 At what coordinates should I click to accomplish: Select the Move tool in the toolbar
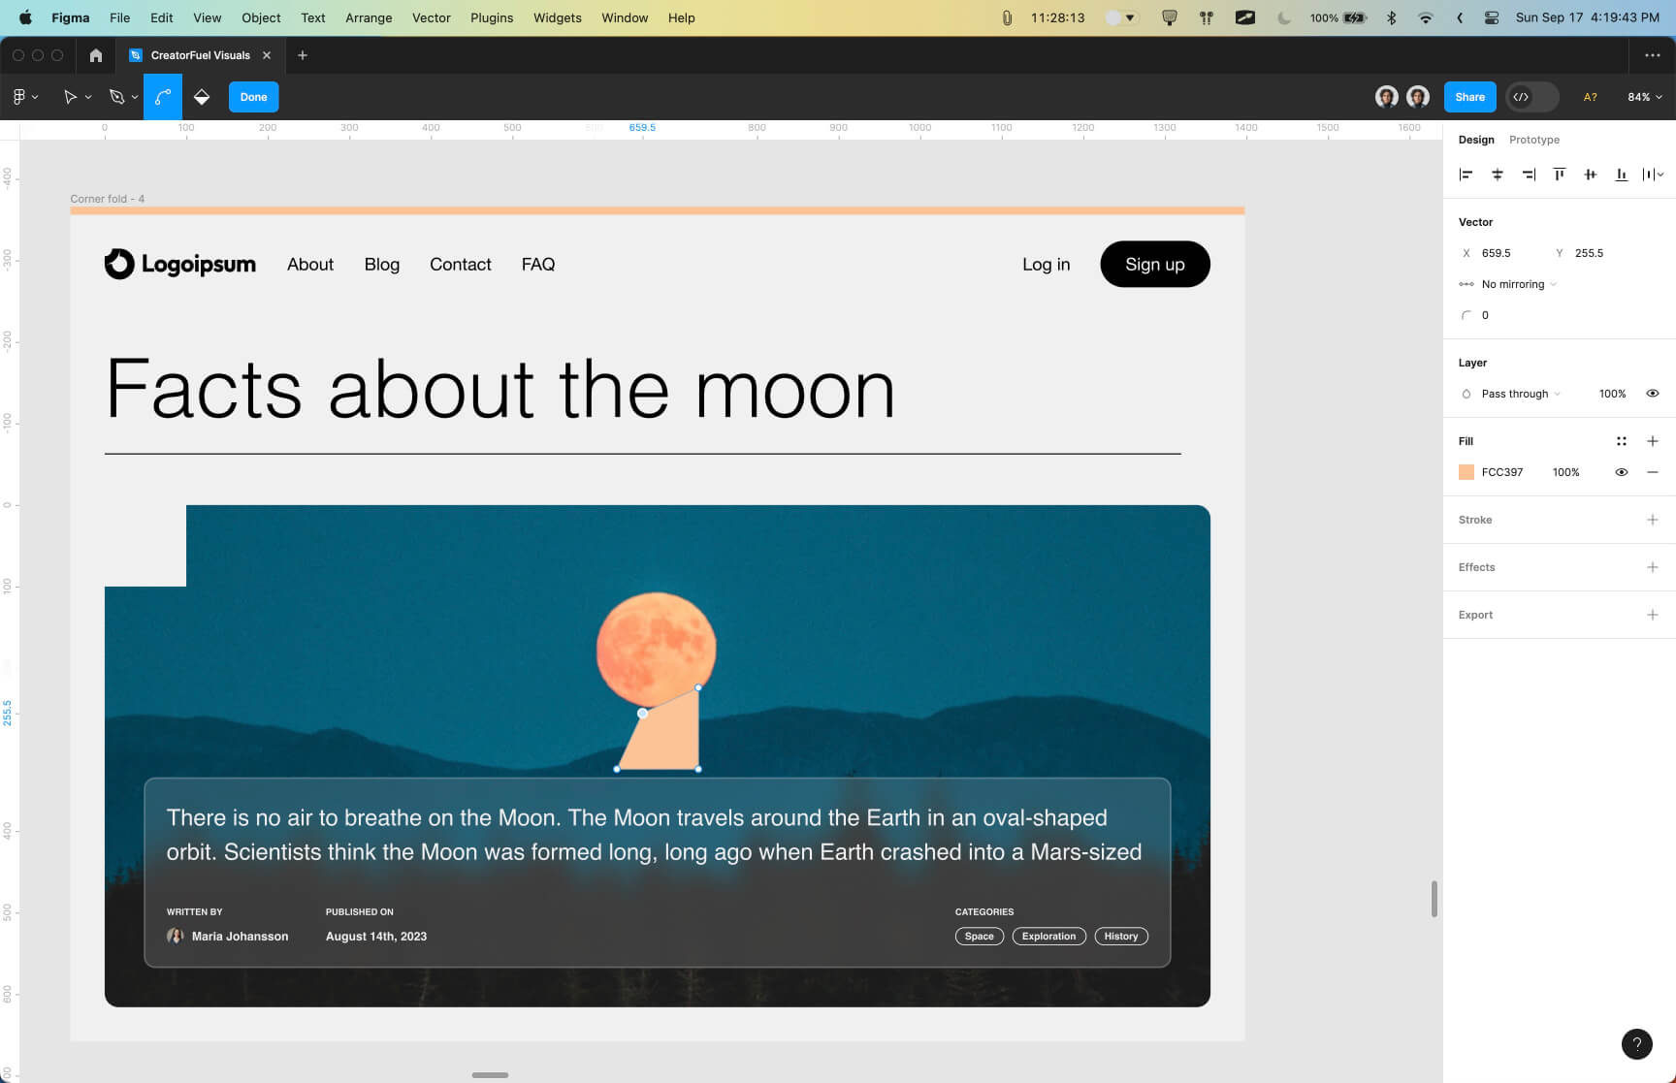tap(70, 97)
